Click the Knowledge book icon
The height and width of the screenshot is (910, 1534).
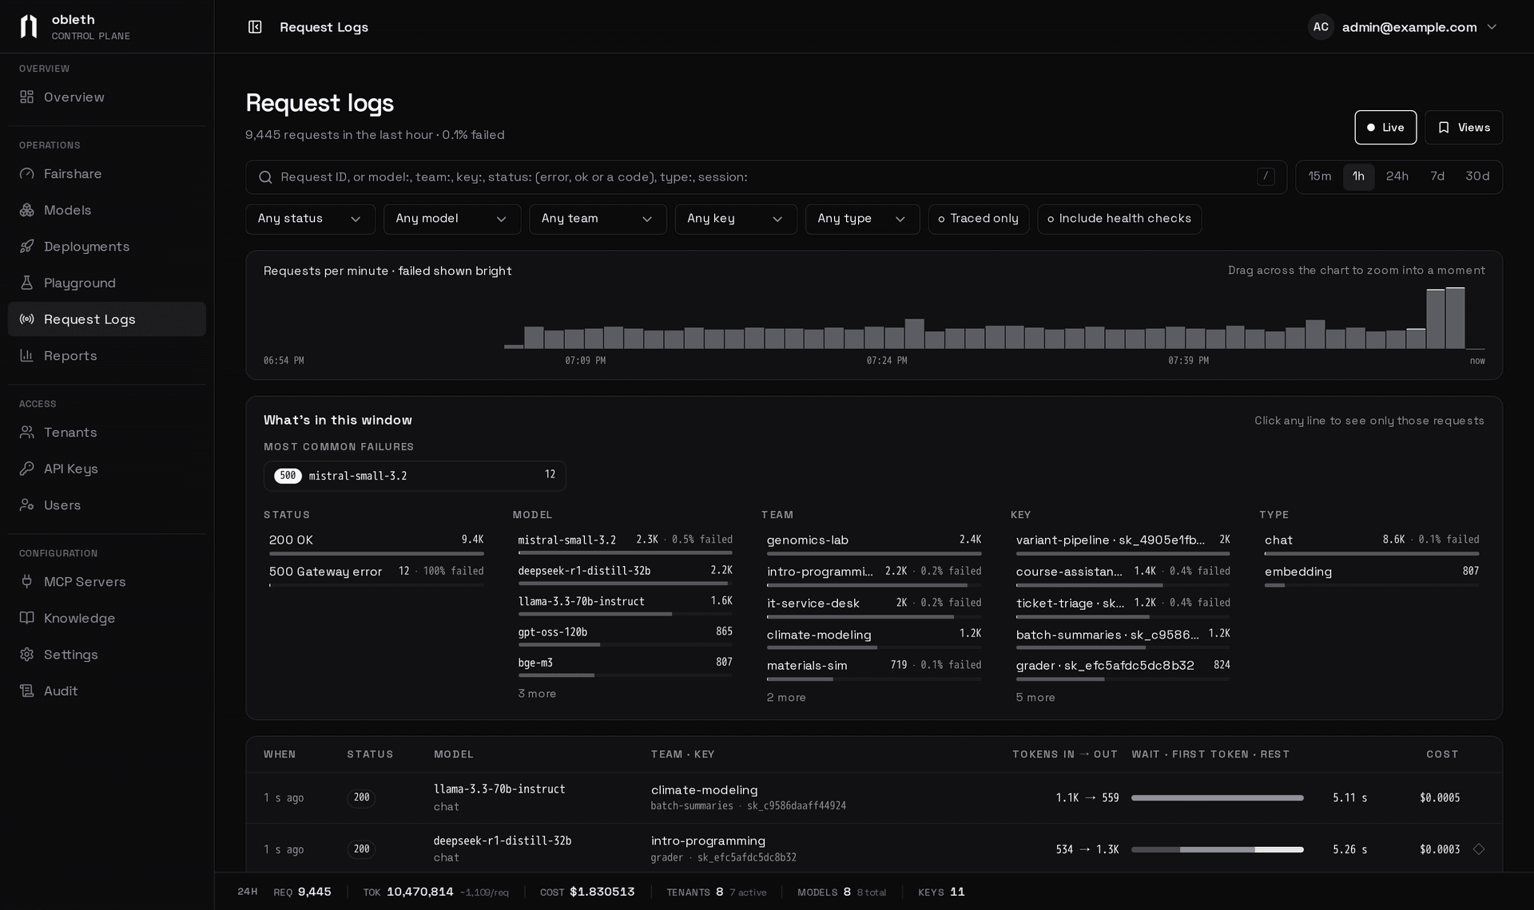click(27, 618)
